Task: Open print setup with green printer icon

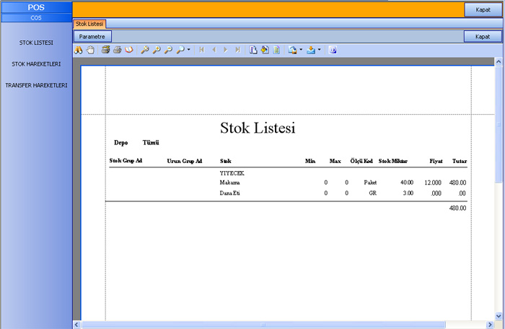Action: (105, 50)
